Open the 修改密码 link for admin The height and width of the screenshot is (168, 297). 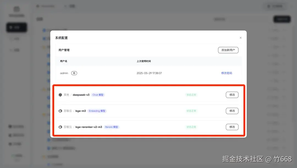(x=227, y=73)
